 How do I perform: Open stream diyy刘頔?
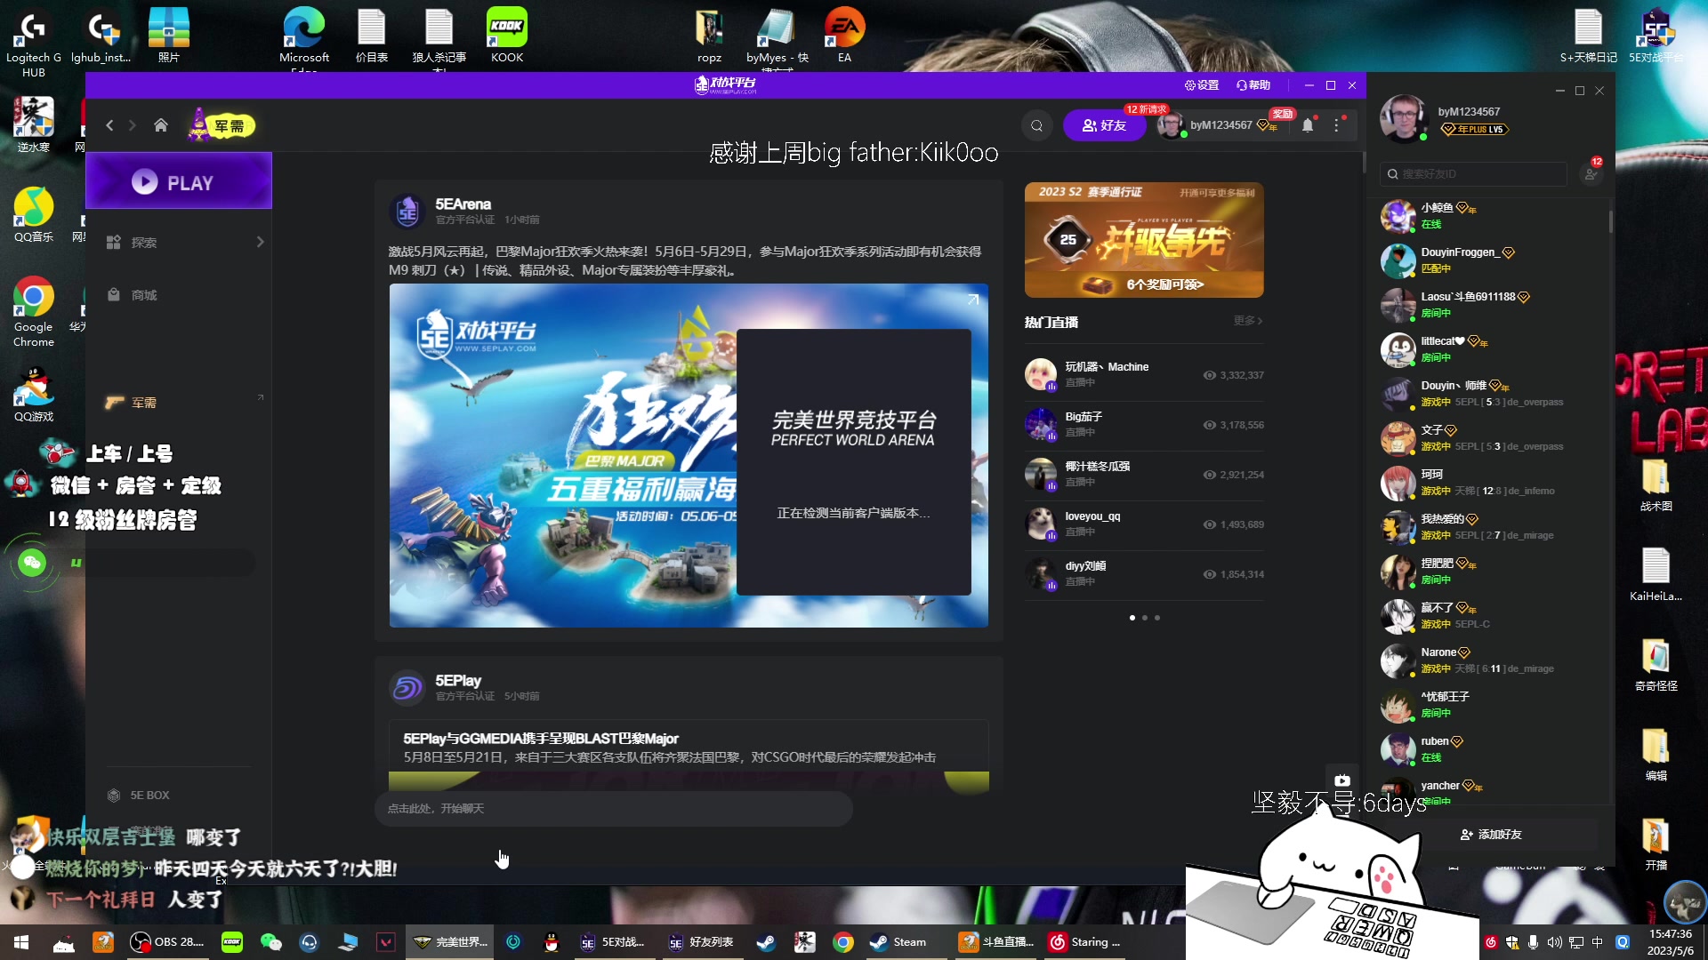1144,573
